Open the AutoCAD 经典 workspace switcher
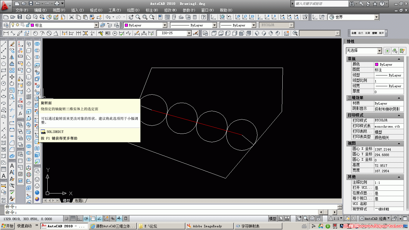Image resolution: width=409 pixels, height=230 pixels. [375, 218]
